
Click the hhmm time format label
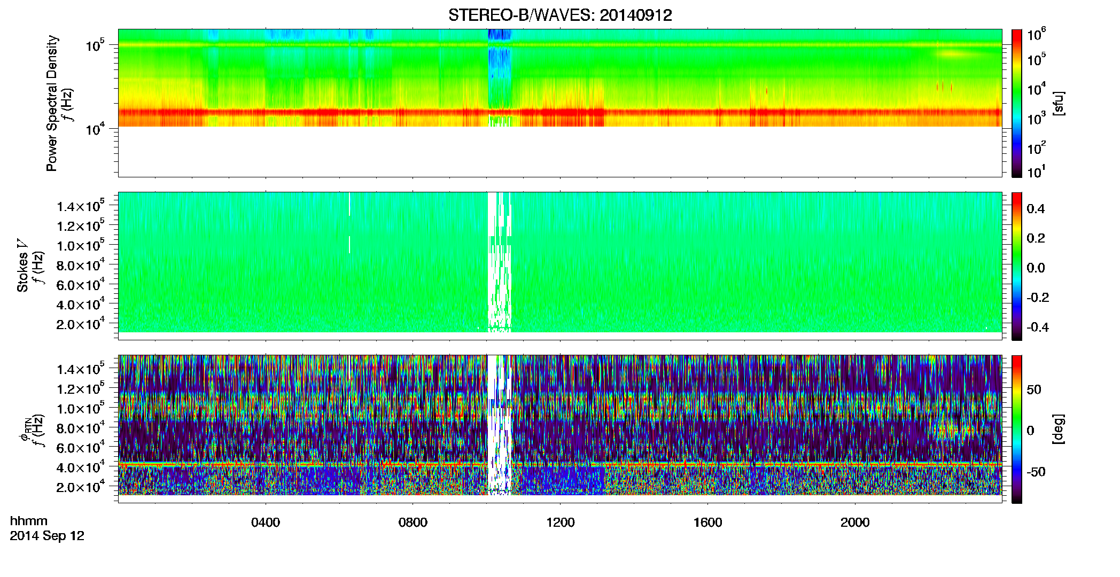[x=29, y=521]
